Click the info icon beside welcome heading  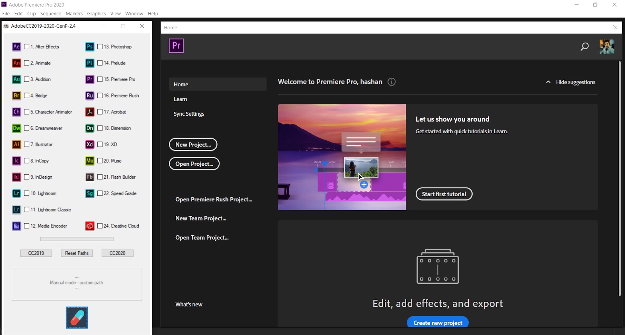coord(391,82)
